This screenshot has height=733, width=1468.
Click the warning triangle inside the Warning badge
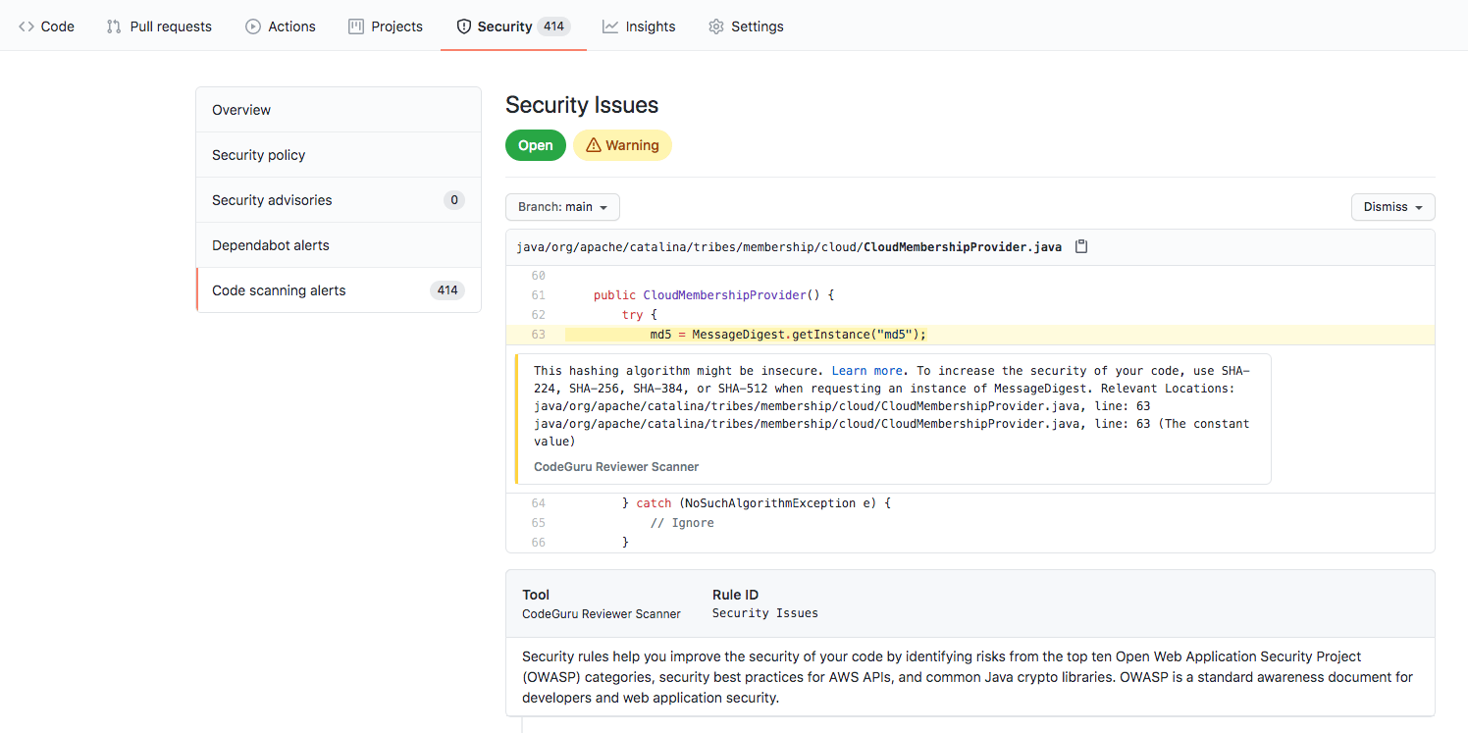tap(593, 144)
